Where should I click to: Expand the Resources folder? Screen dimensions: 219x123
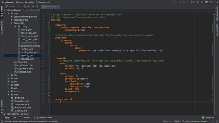12,20
